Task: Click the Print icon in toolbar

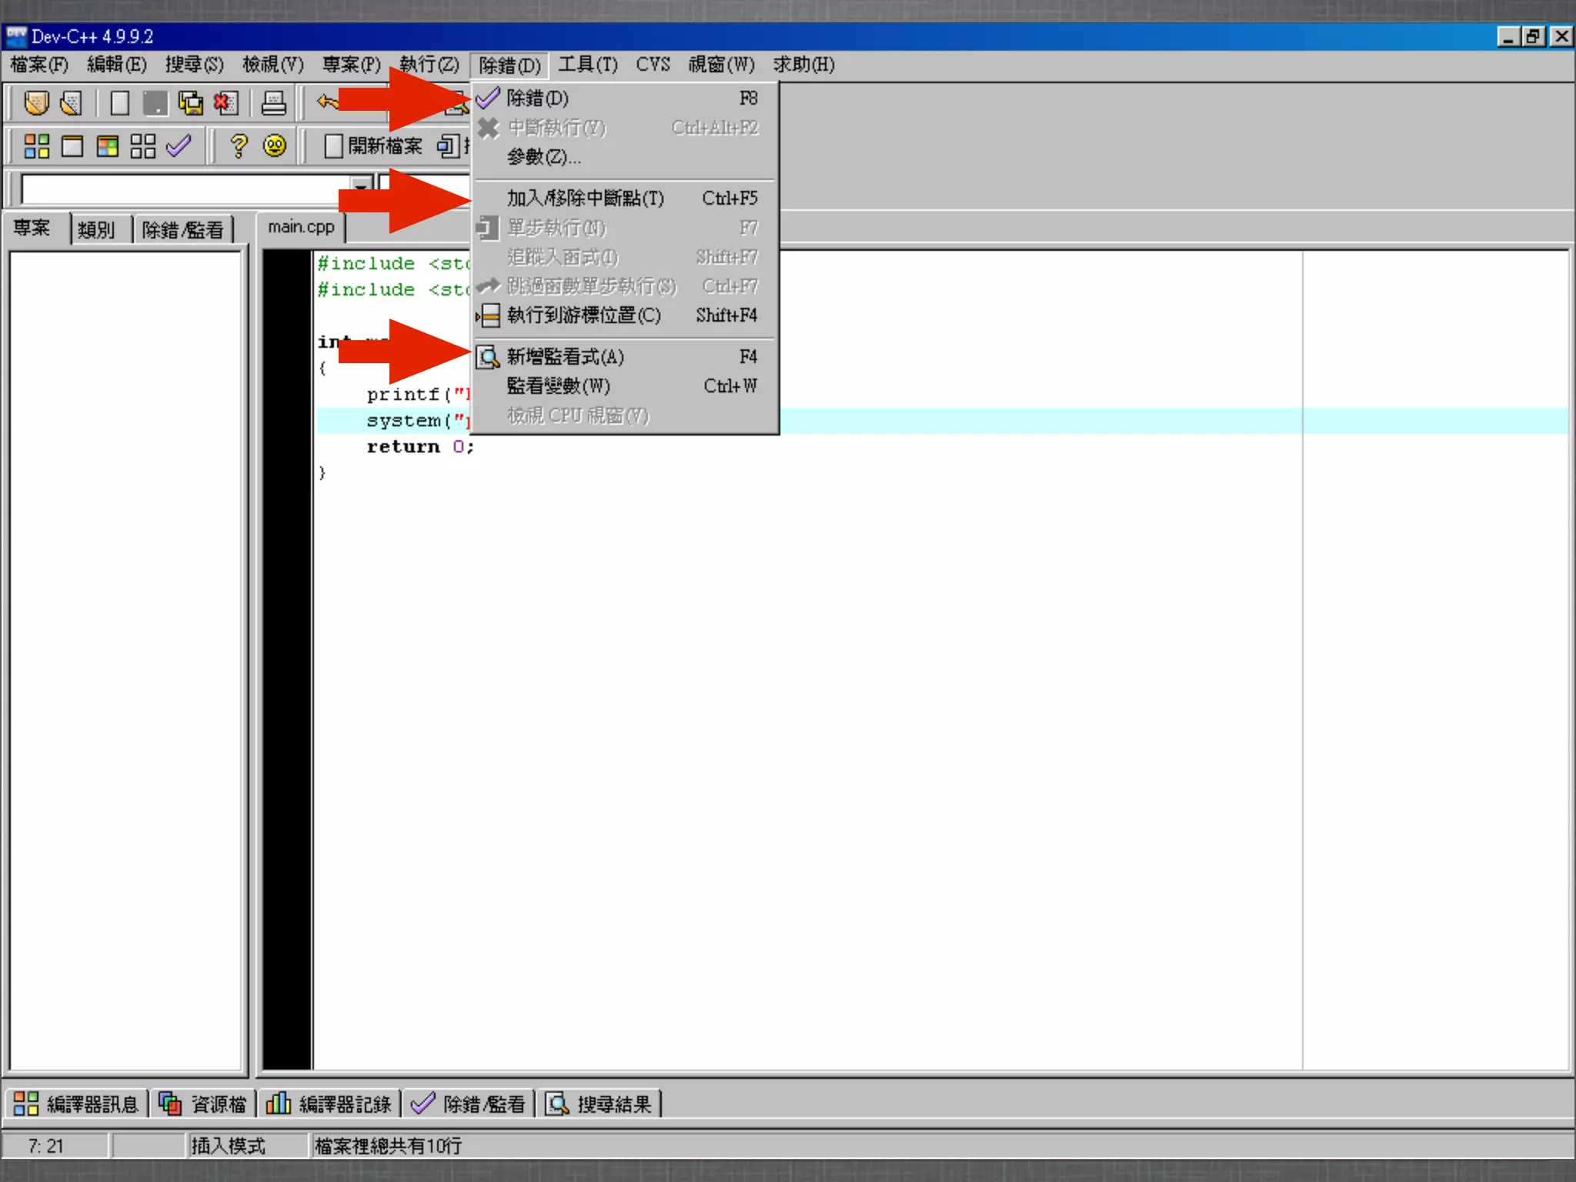Action: (x=273, y=102)
